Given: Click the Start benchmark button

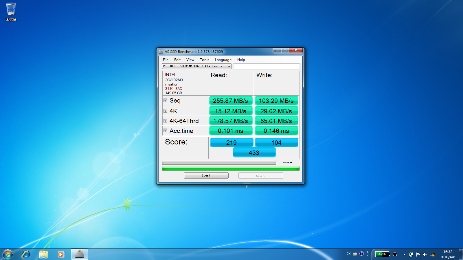Looking at the screenshot, I should tap(206, 175).
